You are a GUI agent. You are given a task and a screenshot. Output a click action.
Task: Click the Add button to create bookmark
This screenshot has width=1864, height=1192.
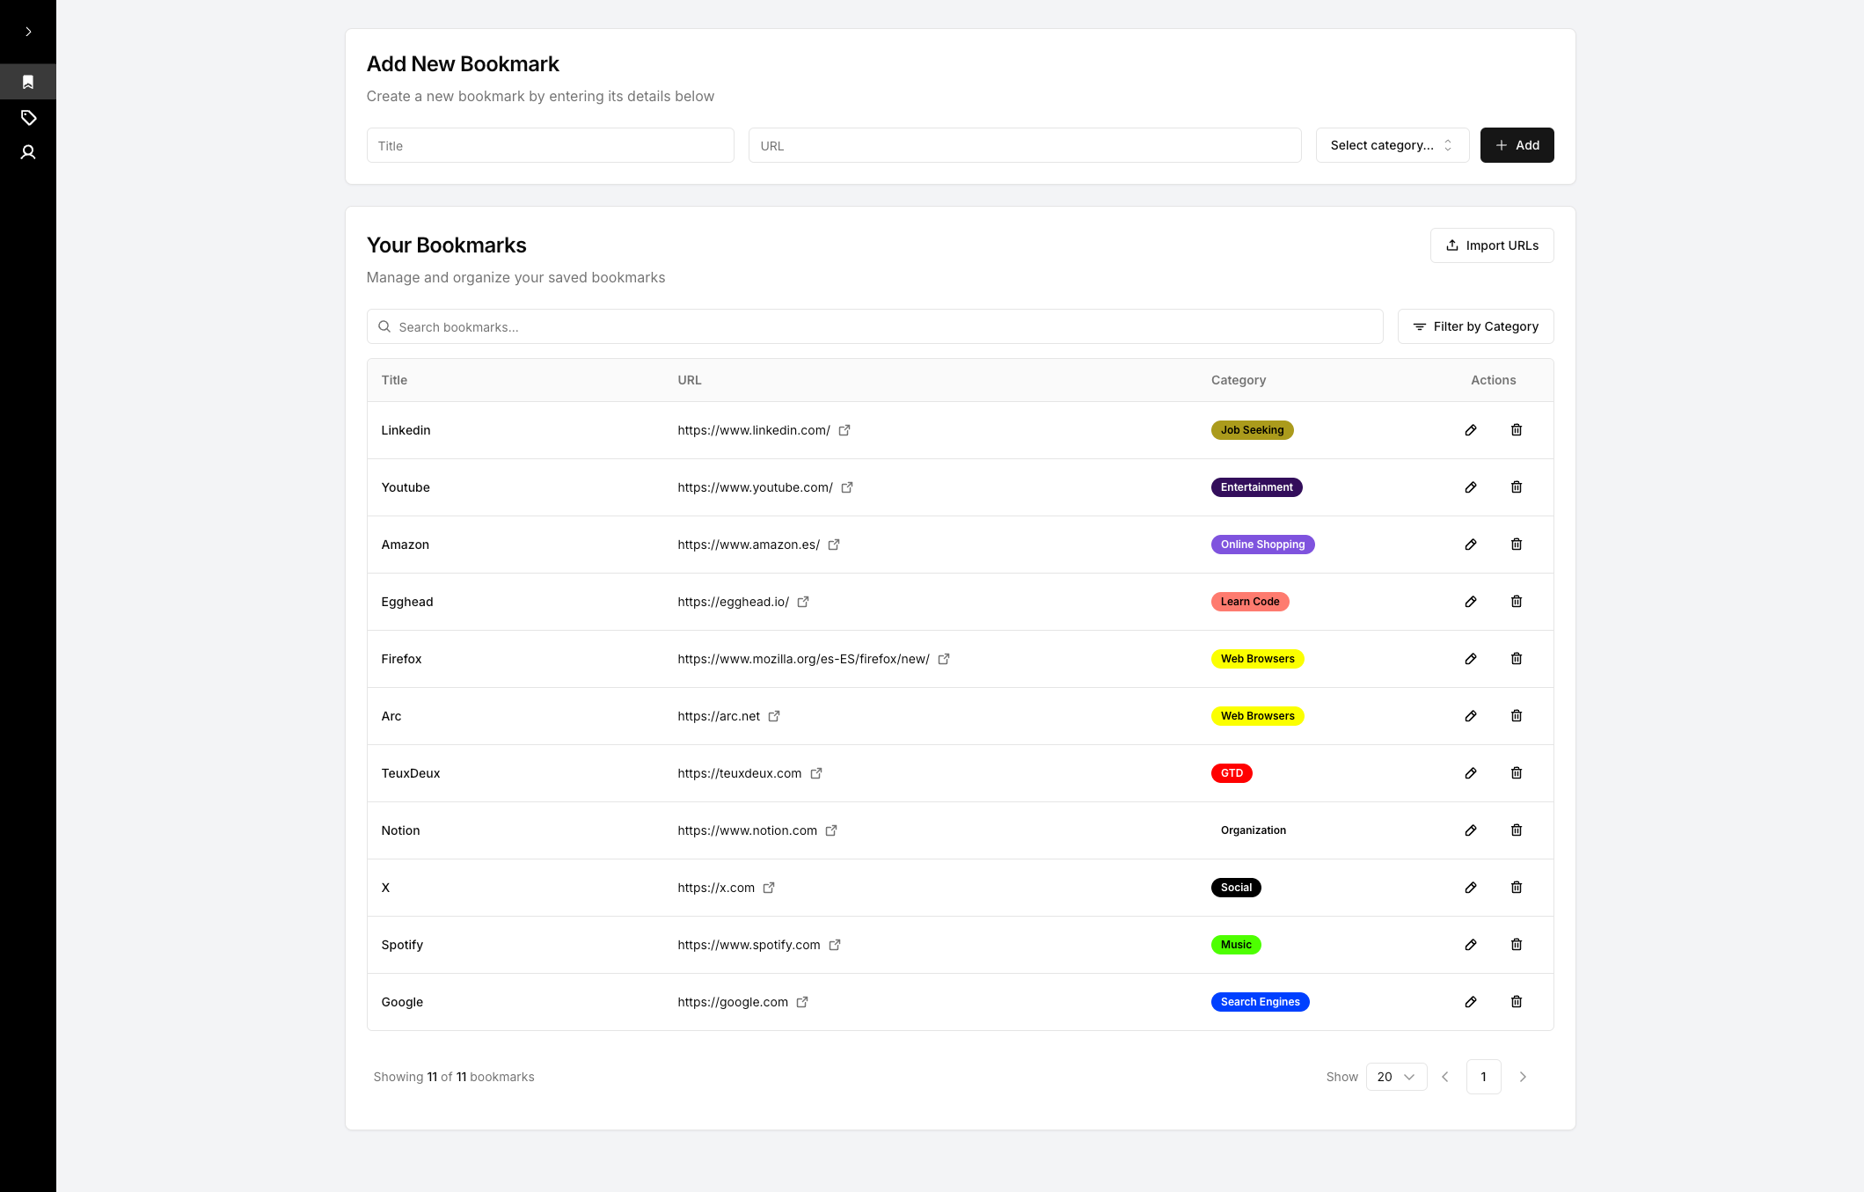[1517, 145]
